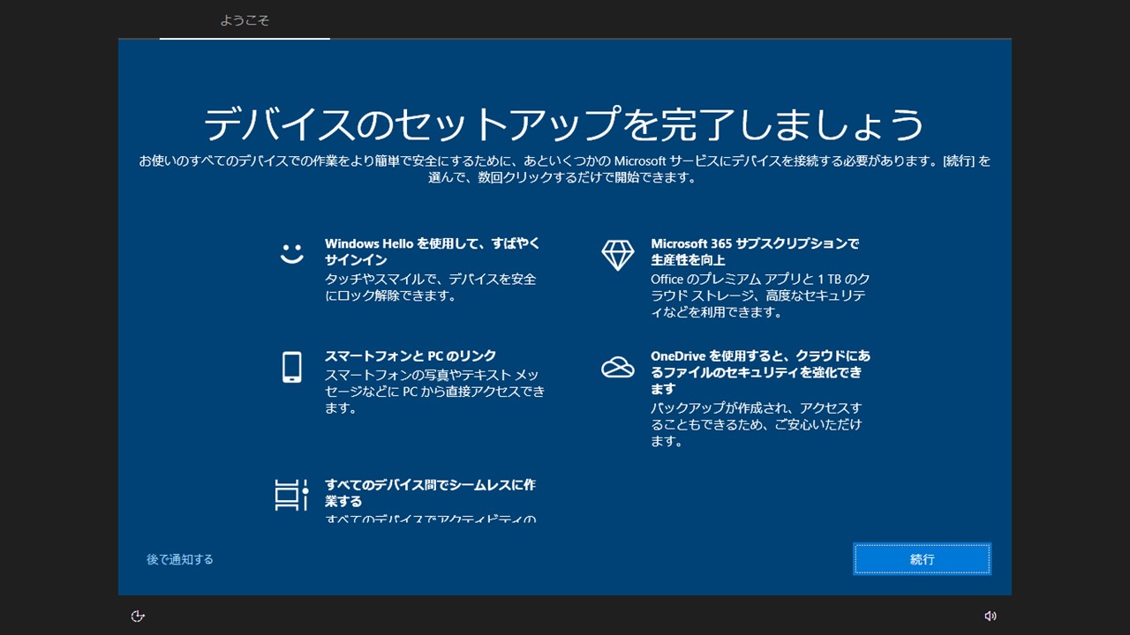1130x635 pixels.
Task: Click OneDrive を使用すると heading text
Action: tap(760, 372)
